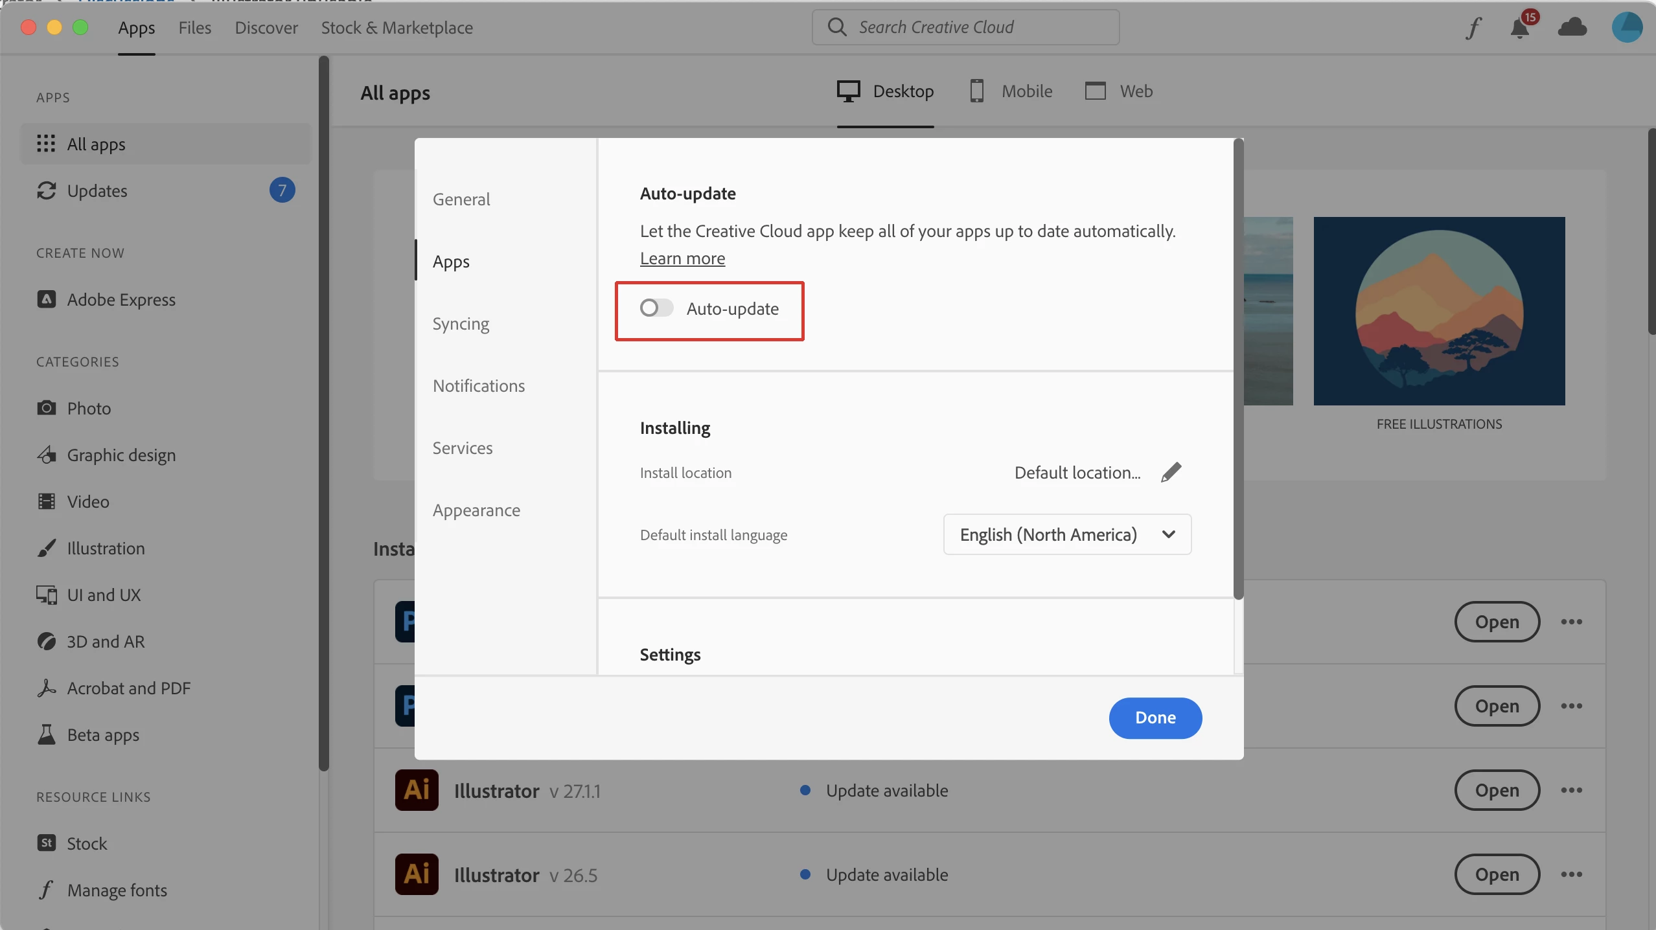The image size is (1656, 930).
Task: Follow the Learn more link
Action: tap(682, 258)
